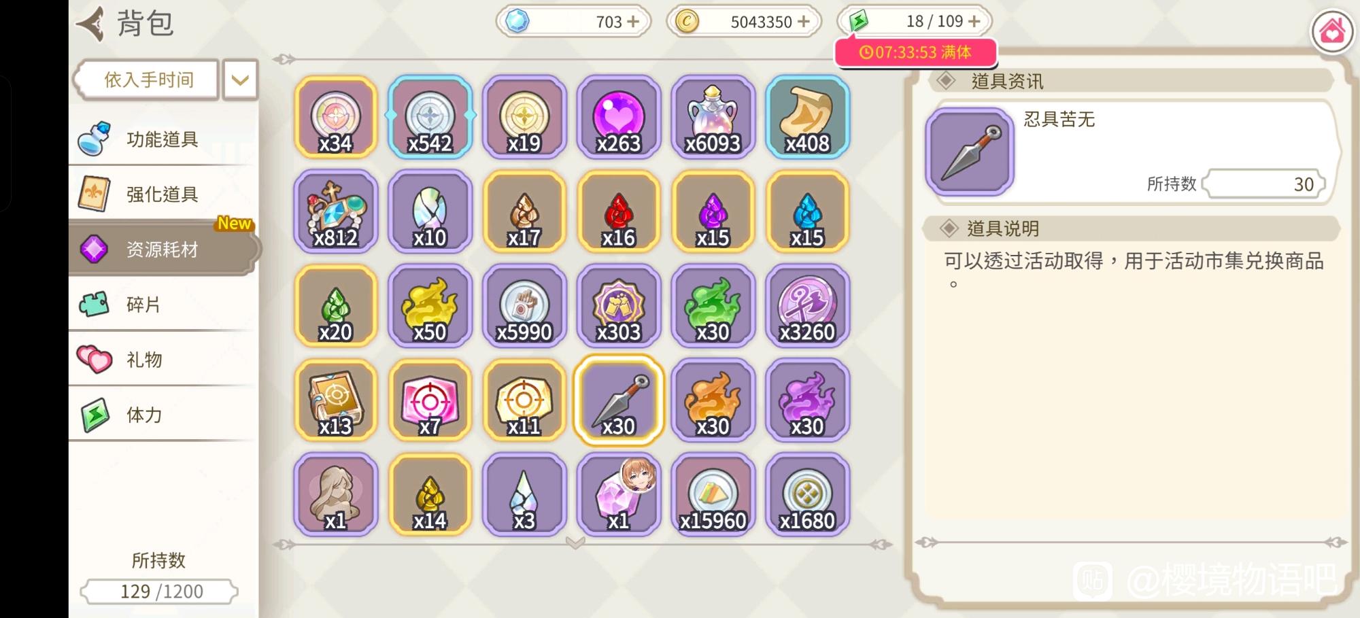Go to home via the house icon
Screen dimensions: 1360x618
(x=1332, y=31)
